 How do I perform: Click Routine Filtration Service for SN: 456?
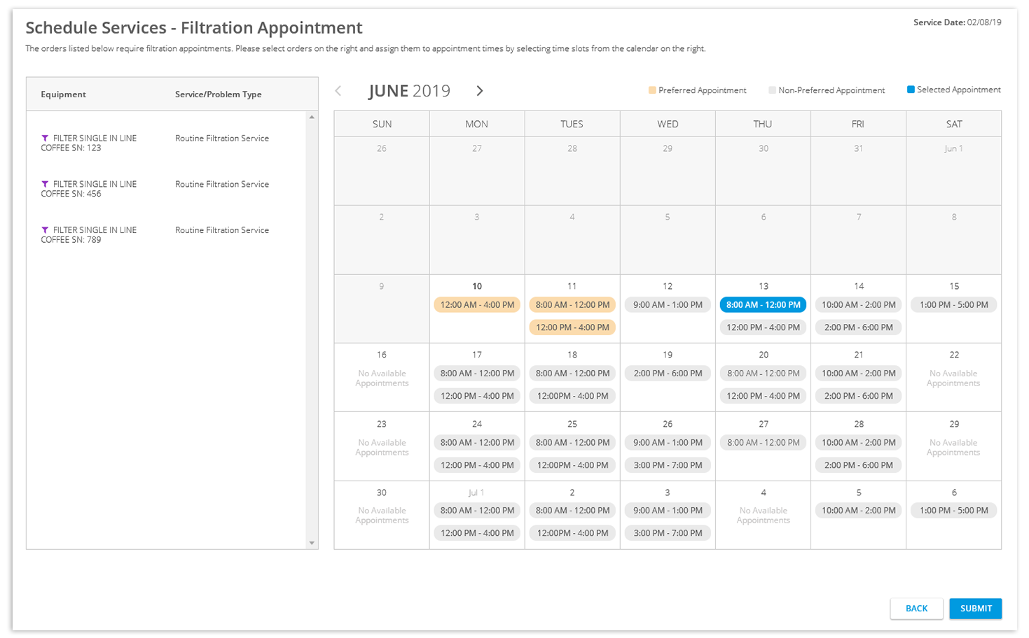coord(222,185)
